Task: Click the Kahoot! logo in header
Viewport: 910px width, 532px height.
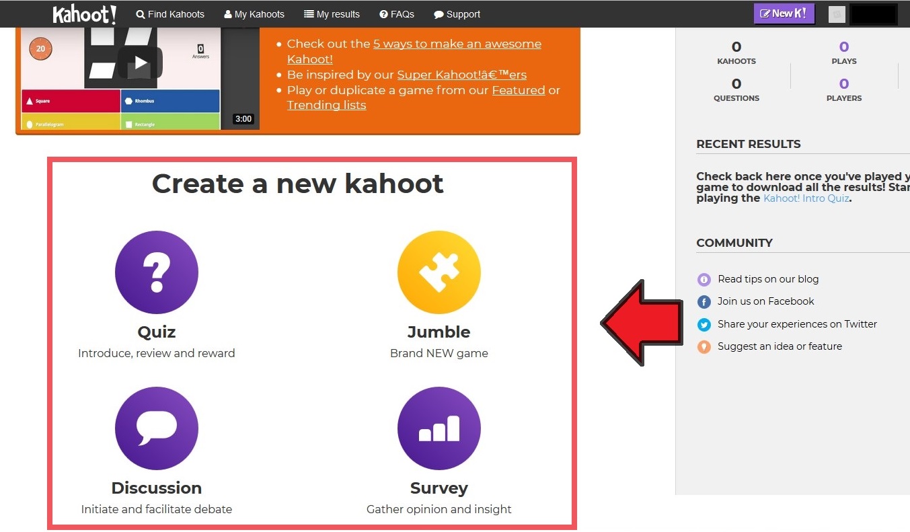Action: [x=85, y=14]
